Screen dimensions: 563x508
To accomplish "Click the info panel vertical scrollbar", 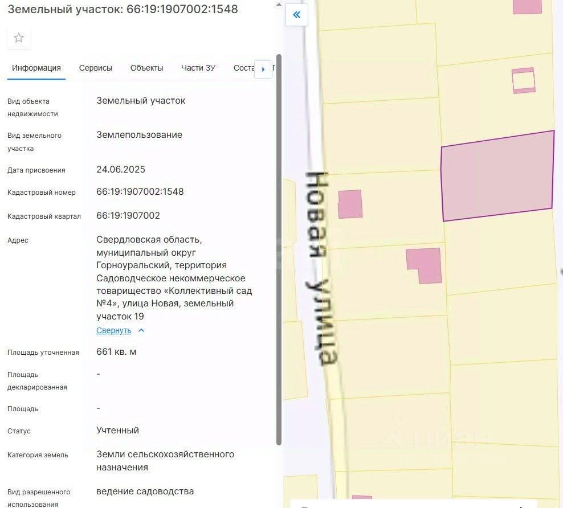I will click(279, 249).
